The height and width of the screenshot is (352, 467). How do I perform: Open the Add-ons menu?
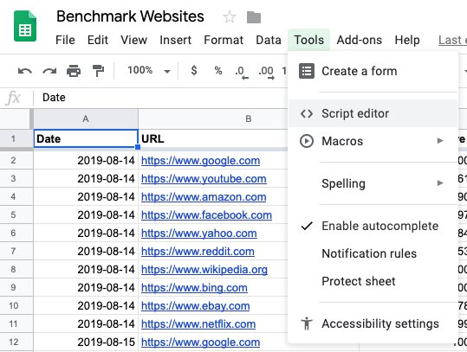[360, 40]
